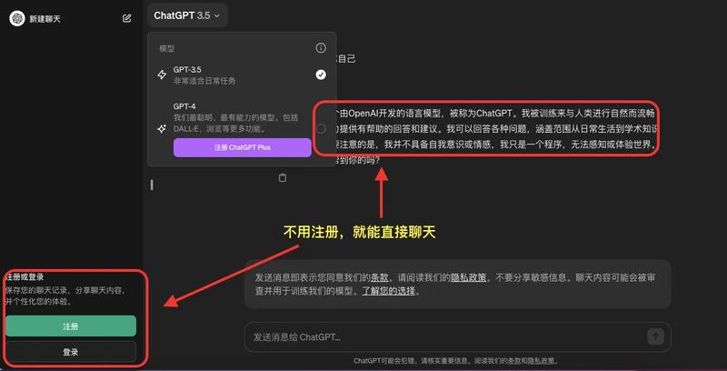727x371 pixels.
Task: Click the GPT-4 sparkle icon
Action: tap(162, 129)
